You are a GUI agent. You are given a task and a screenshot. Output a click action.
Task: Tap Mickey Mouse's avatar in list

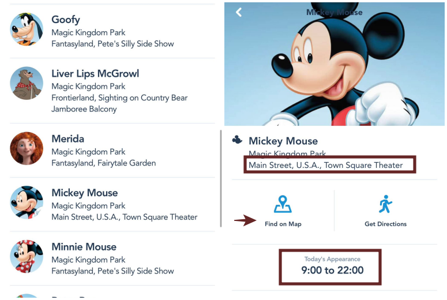click(27, 202)
